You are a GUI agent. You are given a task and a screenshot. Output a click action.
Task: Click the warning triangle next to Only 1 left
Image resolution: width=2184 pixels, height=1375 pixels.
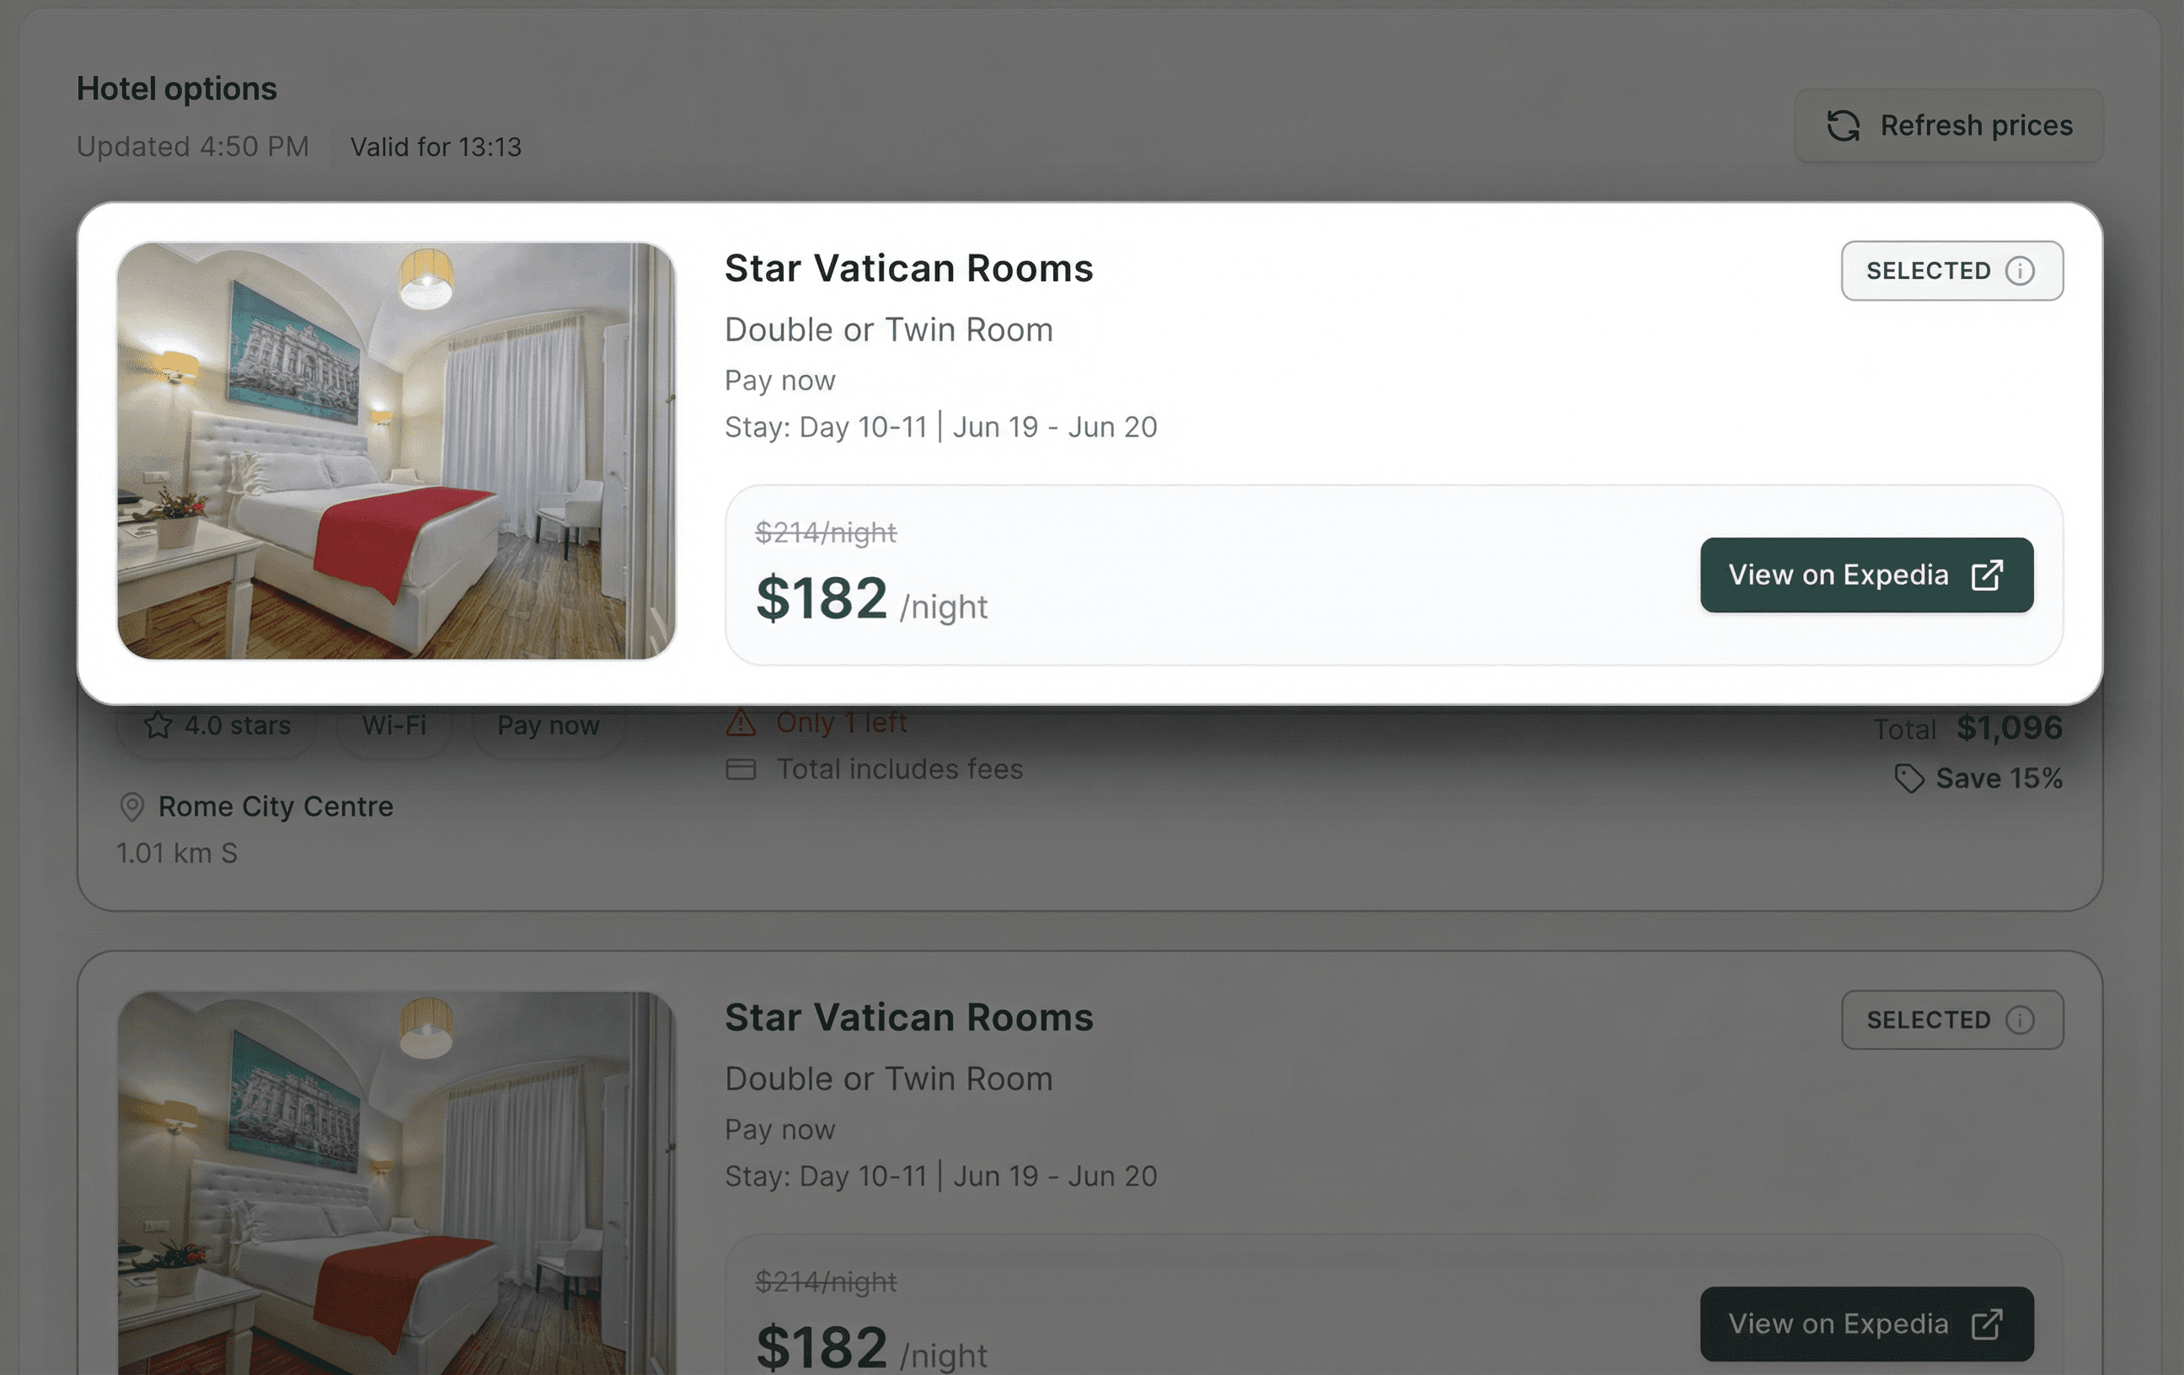tap(742, 722)
